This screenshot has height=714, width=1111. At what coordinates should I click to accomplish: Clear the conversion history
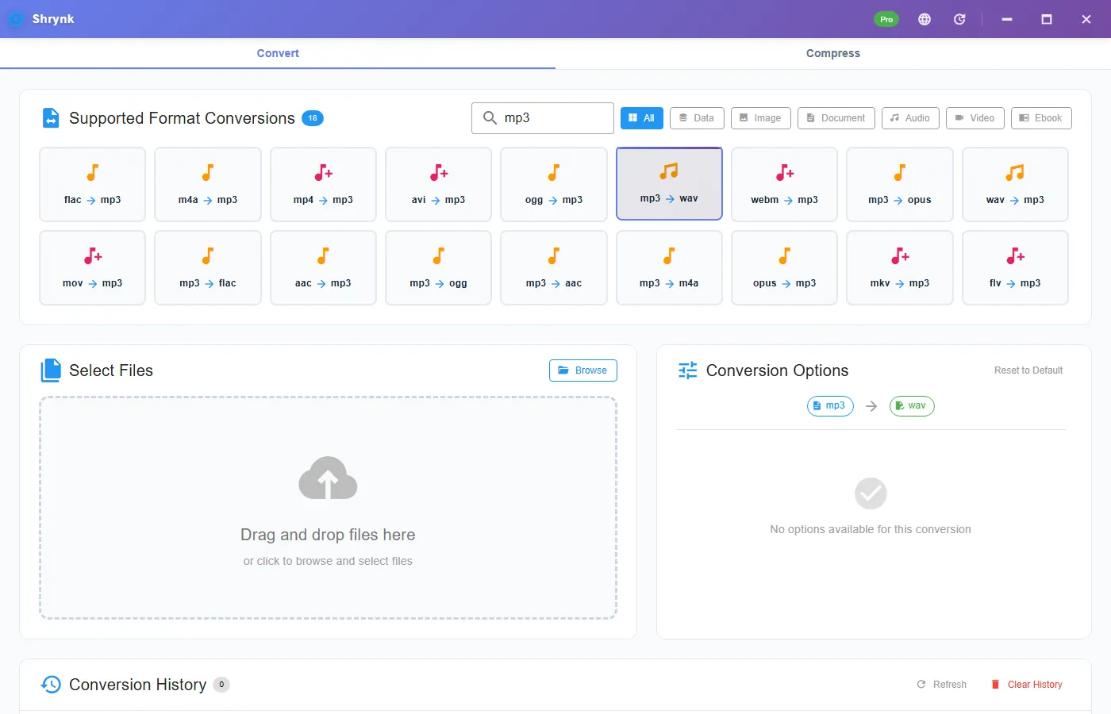click(x=1027, y=685)
